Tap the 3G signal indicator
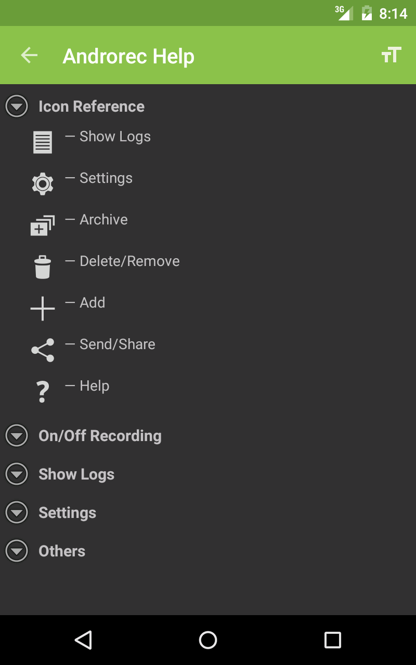The width and height of the screenshot is (416, 665). [344, 13]
